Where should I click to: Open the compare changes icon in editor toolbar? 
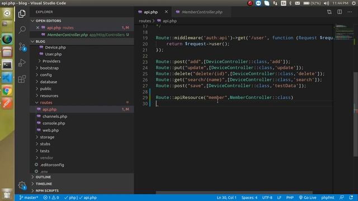(x=329, y=12)
